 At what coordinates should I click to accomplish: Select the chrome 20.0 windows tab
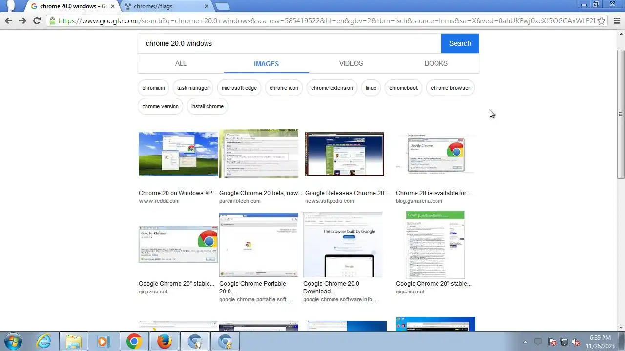72,6
